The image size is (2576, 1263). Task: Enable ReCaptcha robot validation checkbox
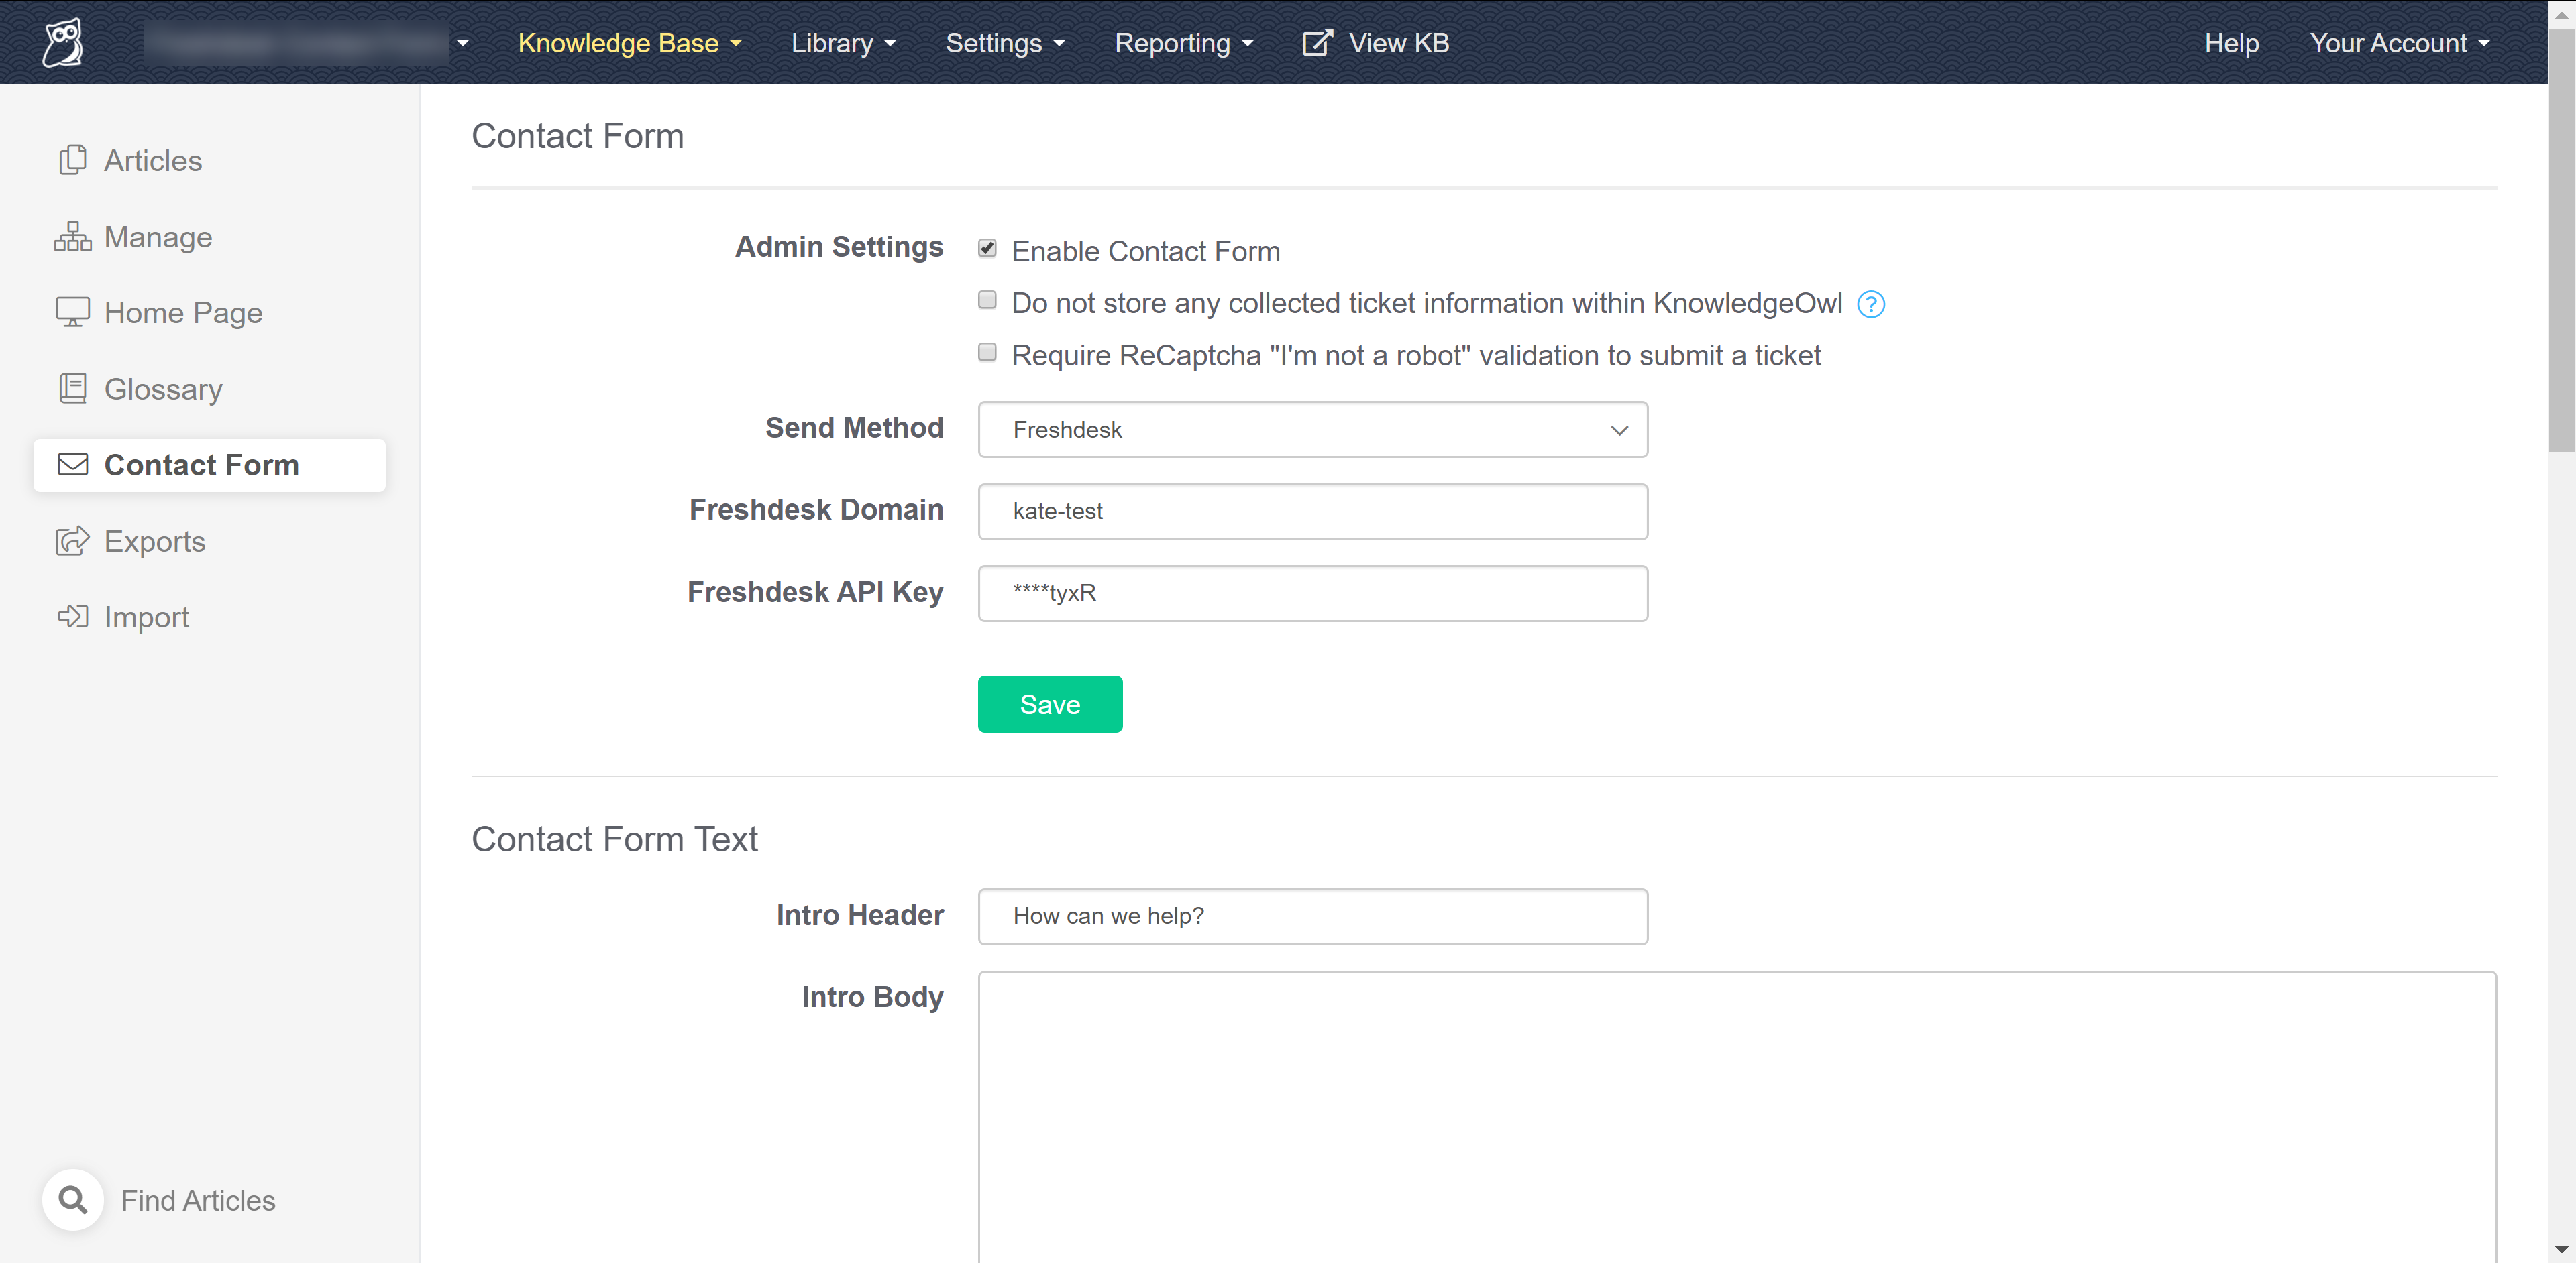989,353
